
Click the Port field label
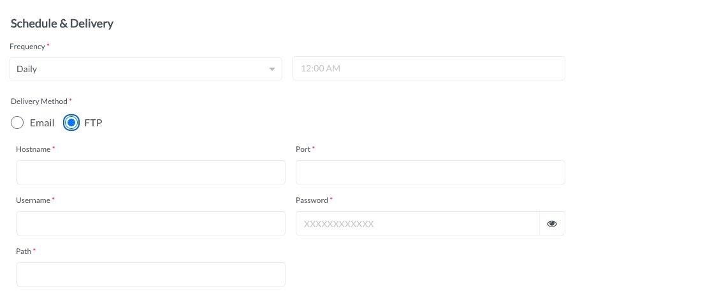point(303,149)
